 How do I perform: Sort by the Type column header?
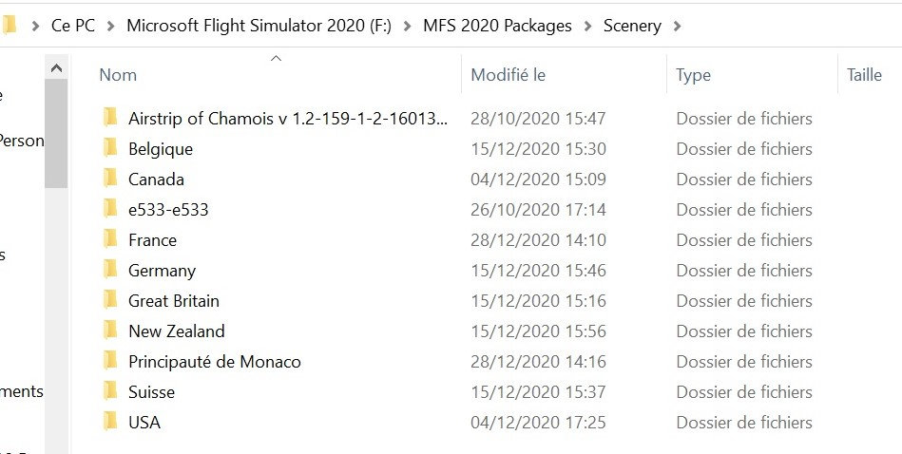[693, 75]
